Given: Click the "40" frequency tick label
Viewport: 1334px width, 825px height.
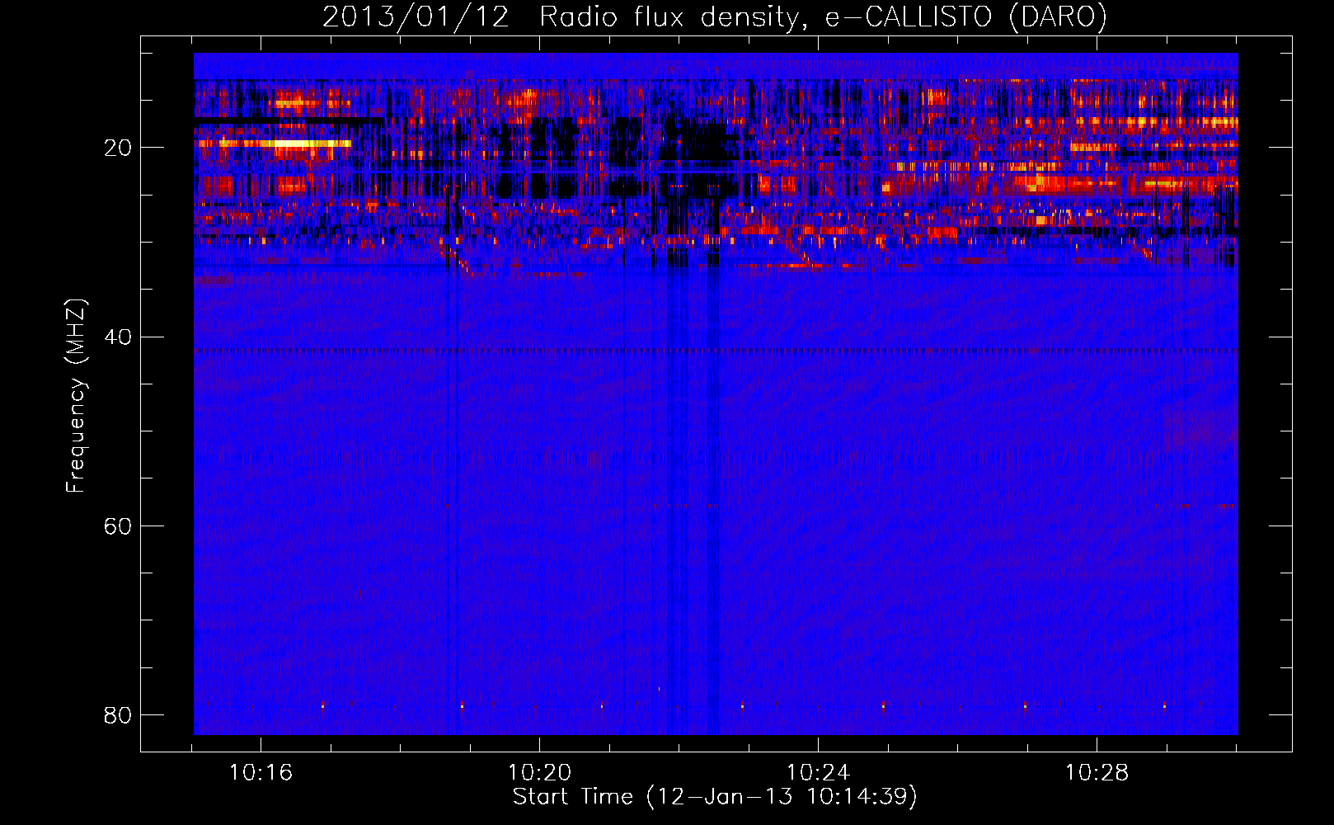Looking at the screenshot, I should click(118, 337).
